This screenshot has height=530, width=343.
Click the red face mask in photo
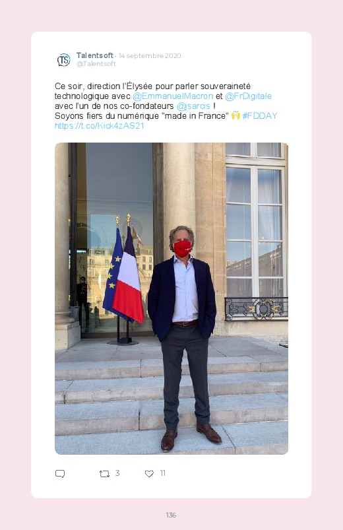(x=183, y=248)
